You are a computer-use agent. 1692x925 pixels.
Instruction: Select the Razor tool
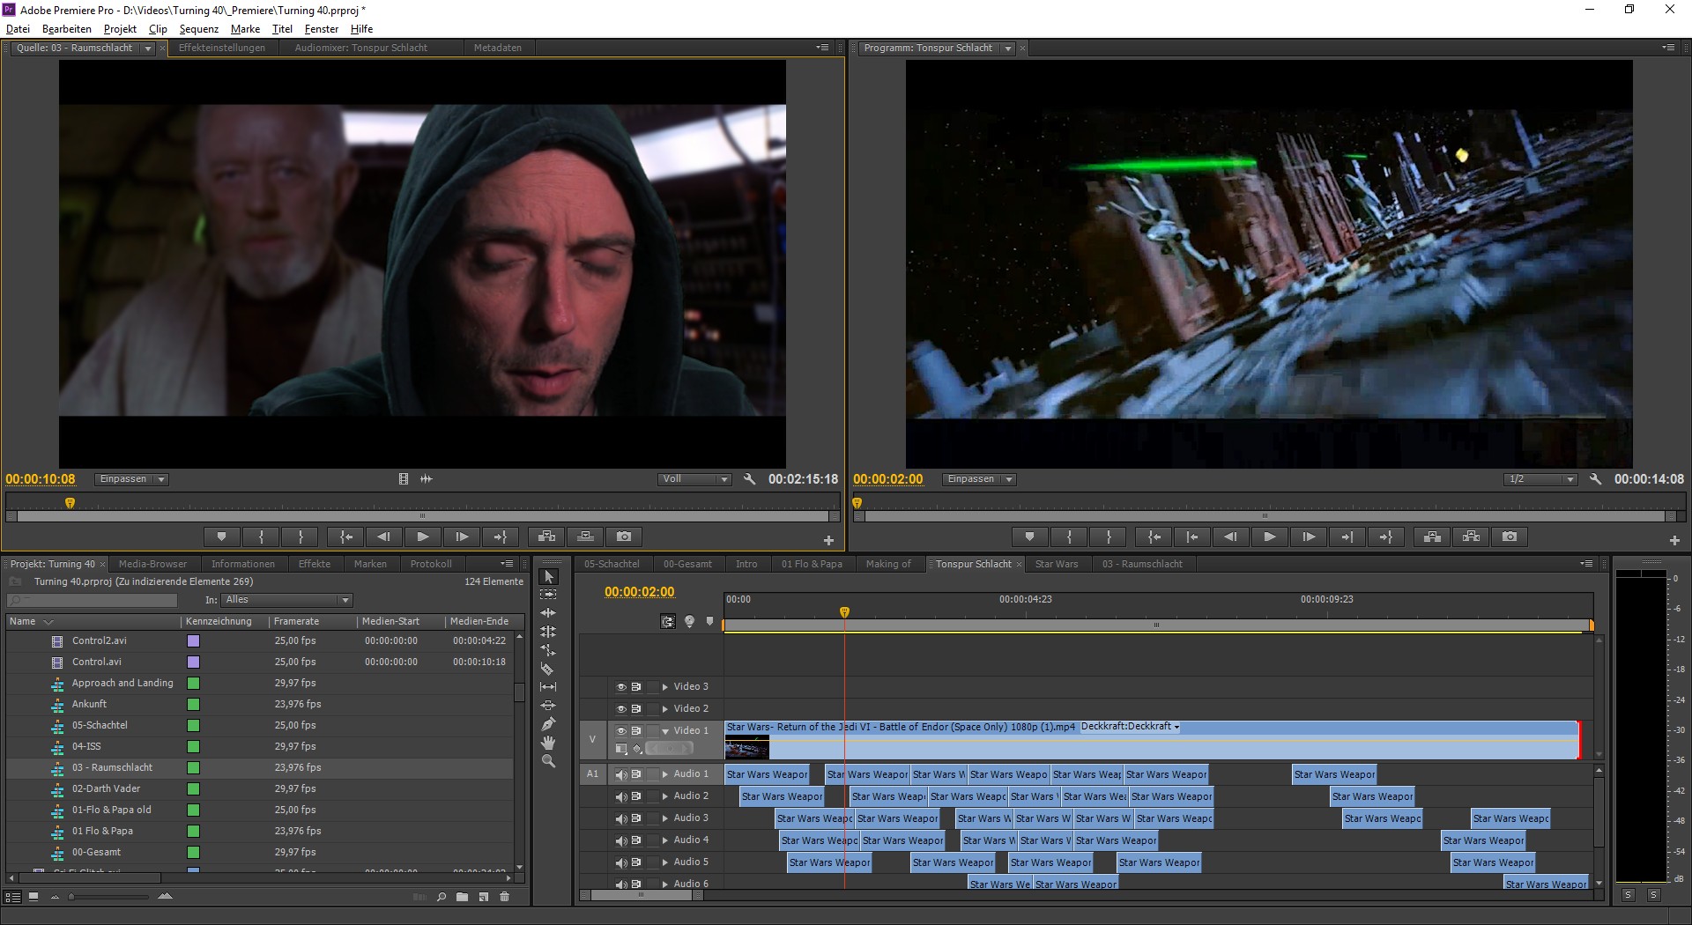point(548,669)
